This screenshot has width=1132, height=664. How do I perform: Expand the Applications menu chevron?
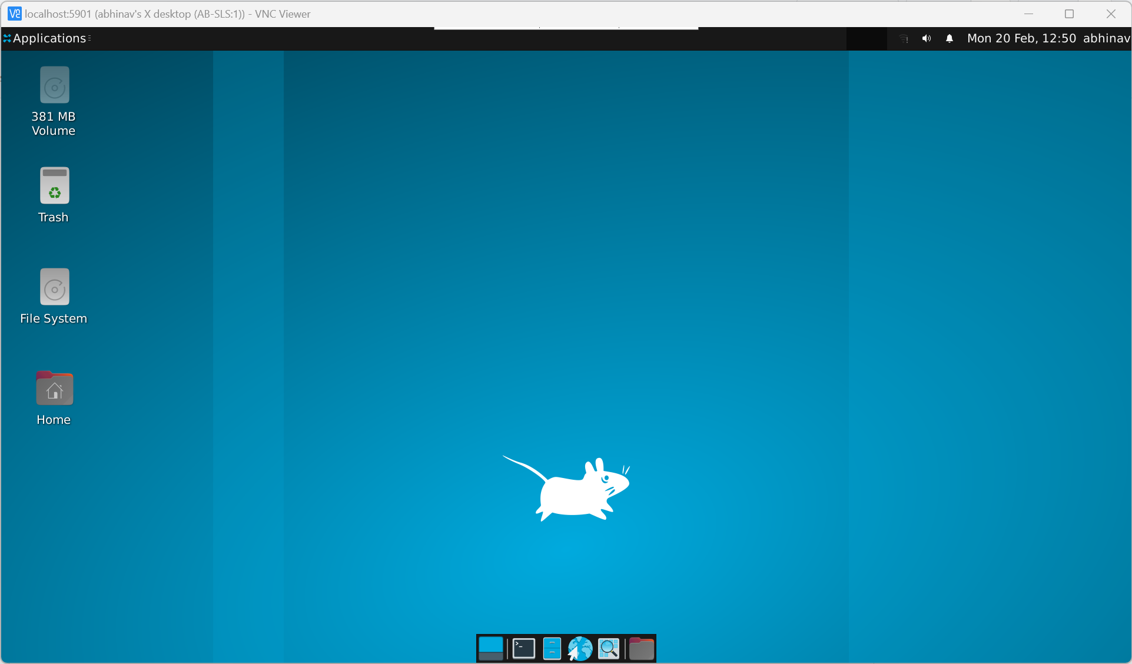pyautogui.click(x=89, y=38)
